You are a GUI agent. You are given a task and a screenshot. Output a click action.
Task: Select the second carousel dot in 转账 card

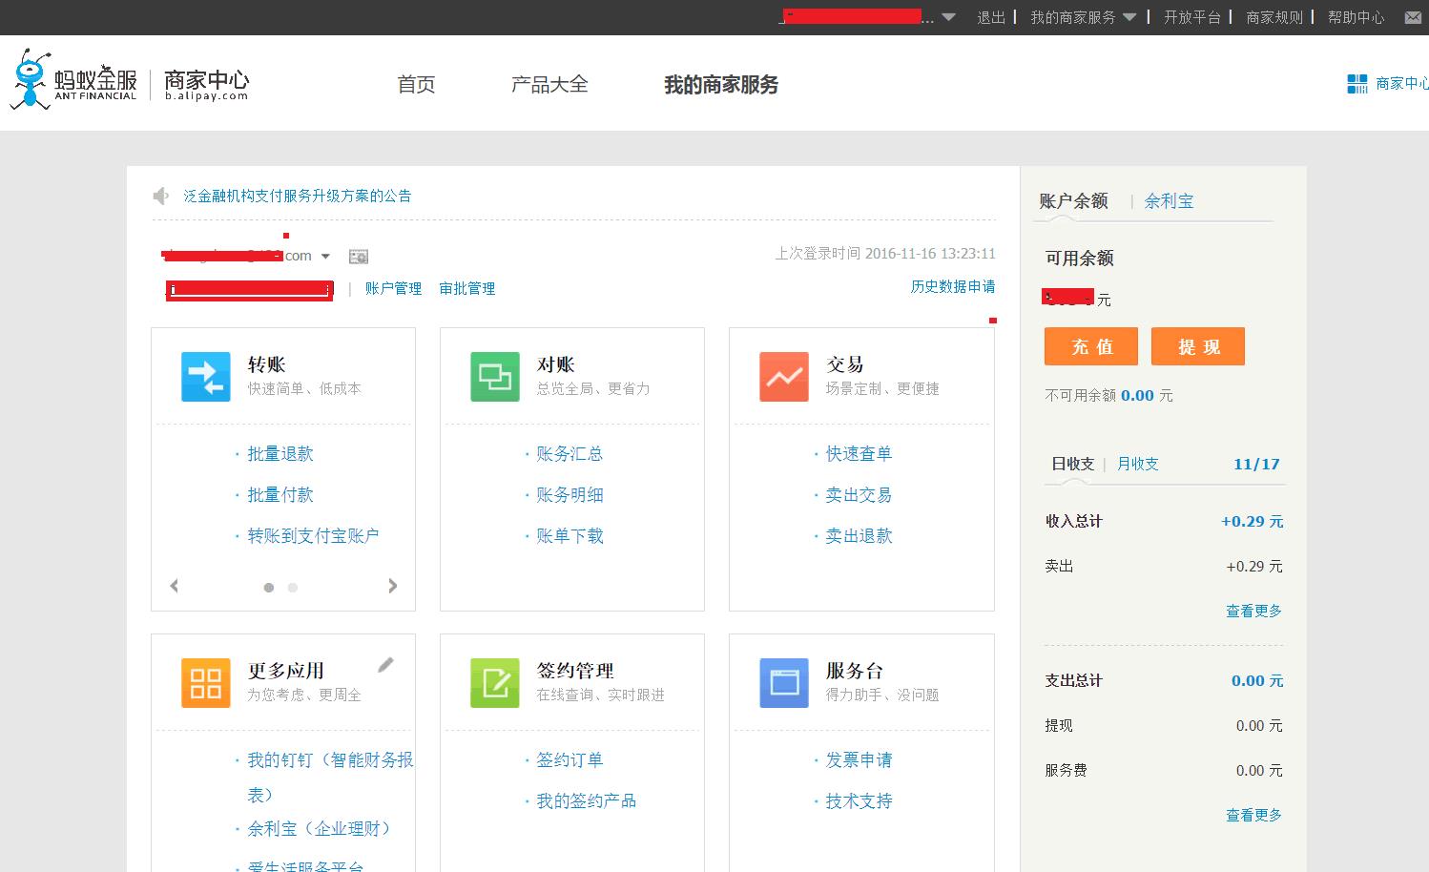point(293,588)
